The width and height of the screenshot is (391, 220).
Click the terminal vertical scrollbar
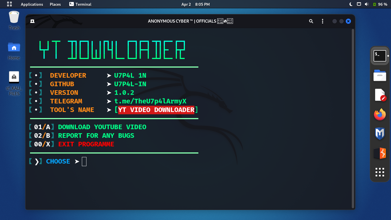353,118
